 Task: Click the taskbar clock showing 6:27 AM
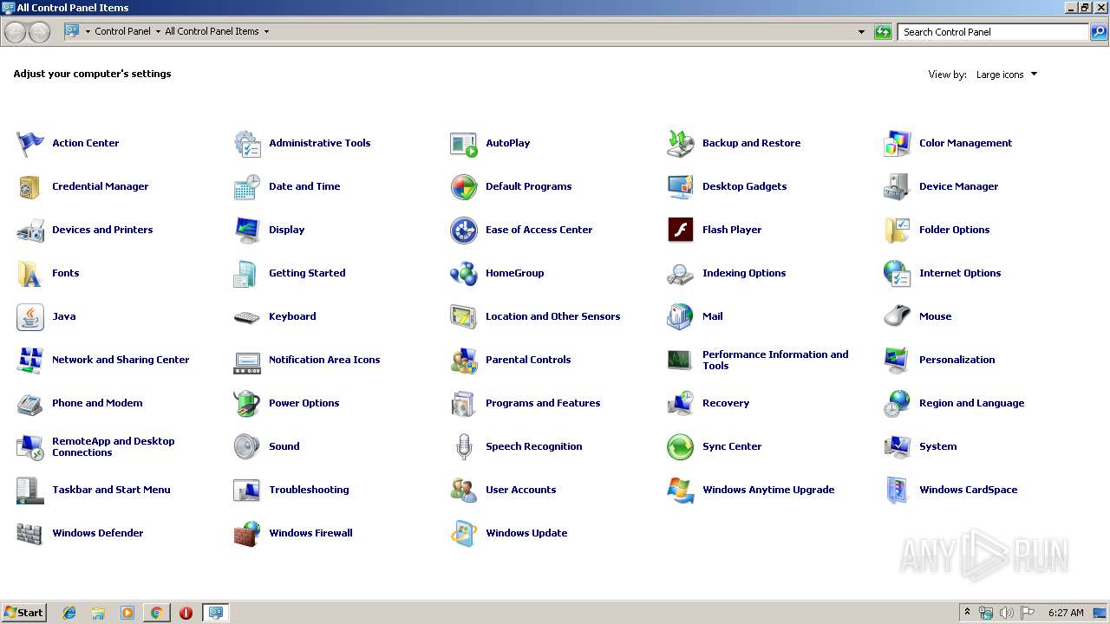[x=1066, y=613]
